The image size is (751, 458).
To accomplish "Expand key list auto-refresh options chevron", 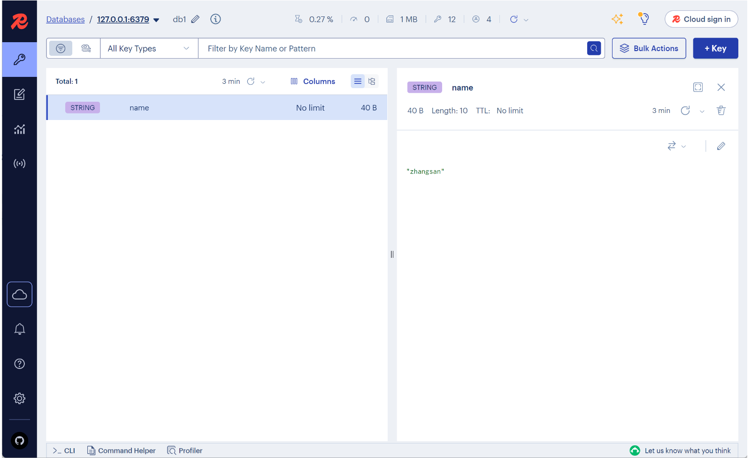I will 263,82.
